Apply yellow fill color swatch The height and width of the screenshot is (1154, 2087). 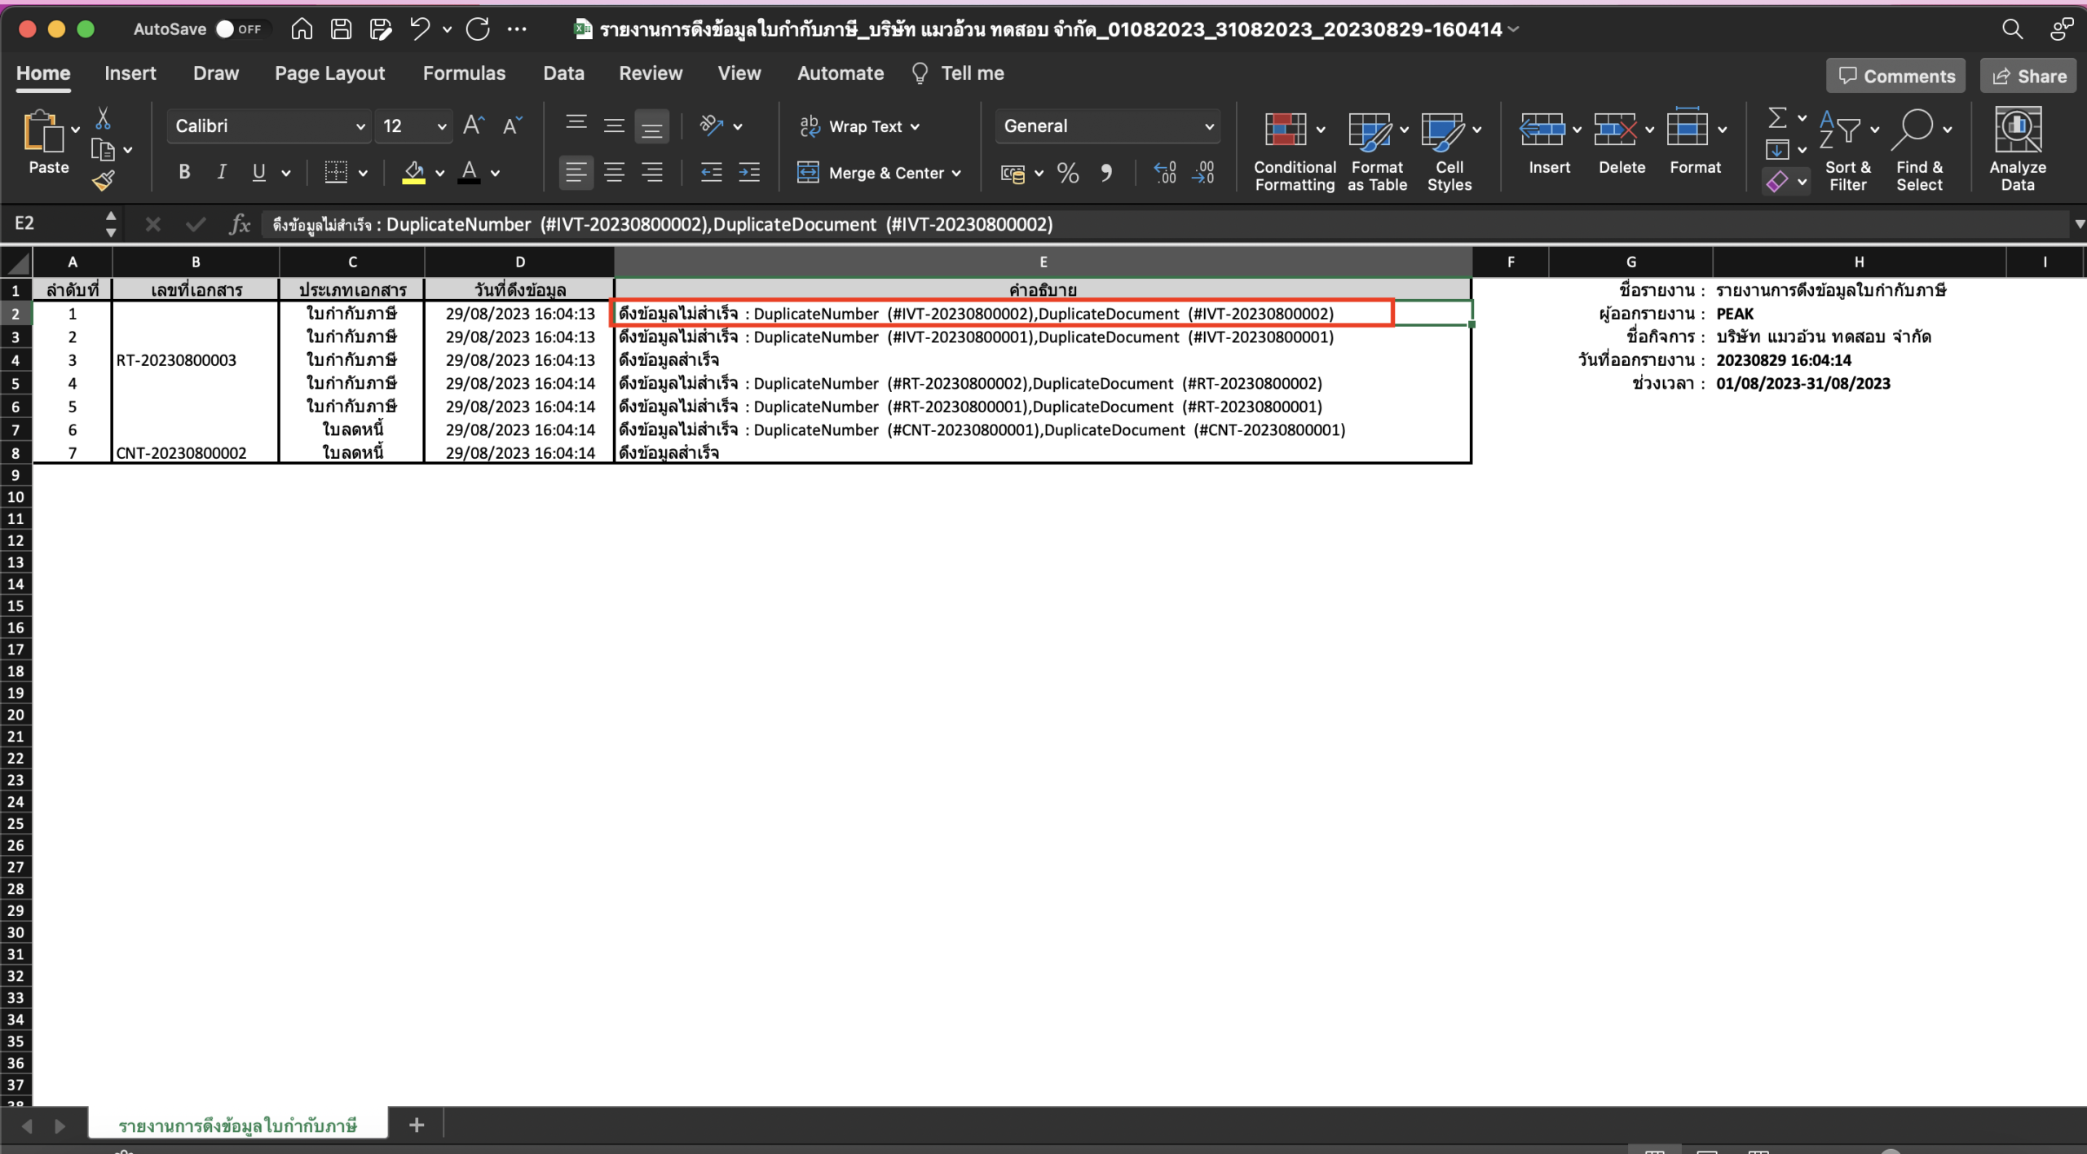413,173
